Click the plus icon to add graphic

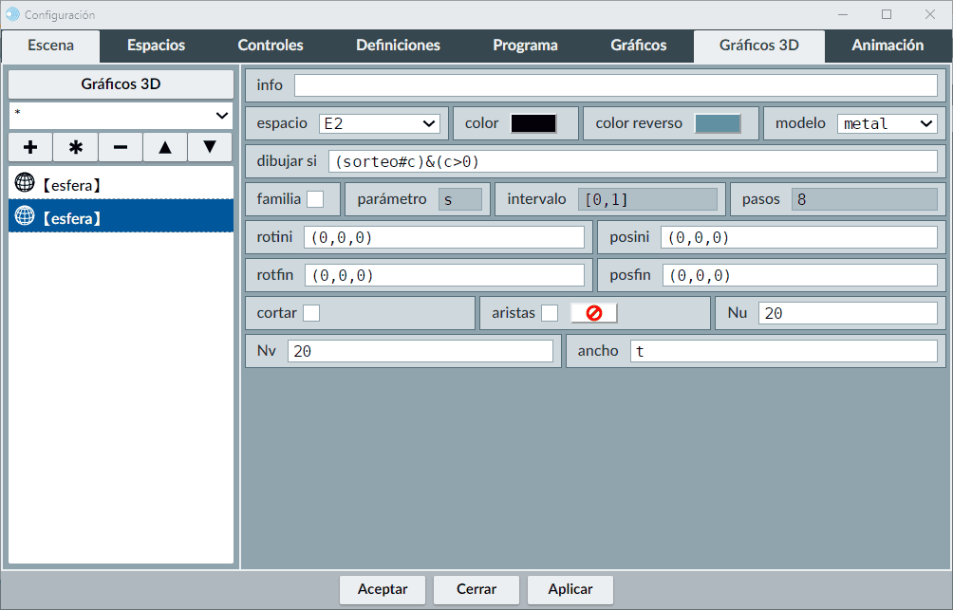pyautogui.click(x=30, y=147)
